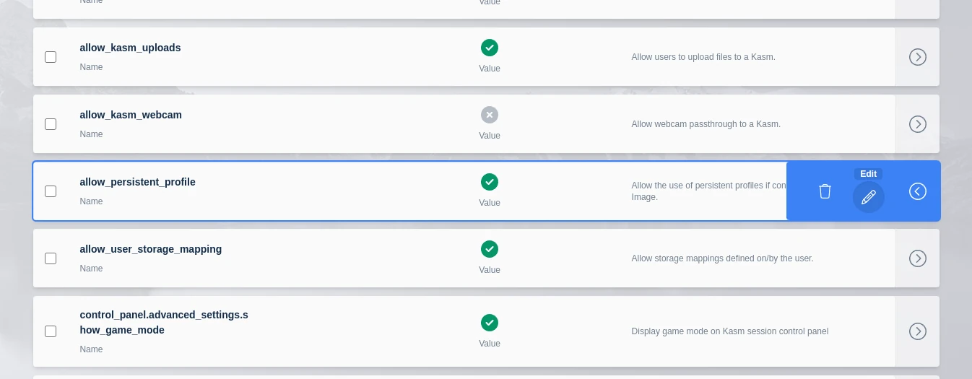Click green checkmark of allow_user_storage_mapping
This screenshot has width=972, height=379.
click(x=490, y=249)
